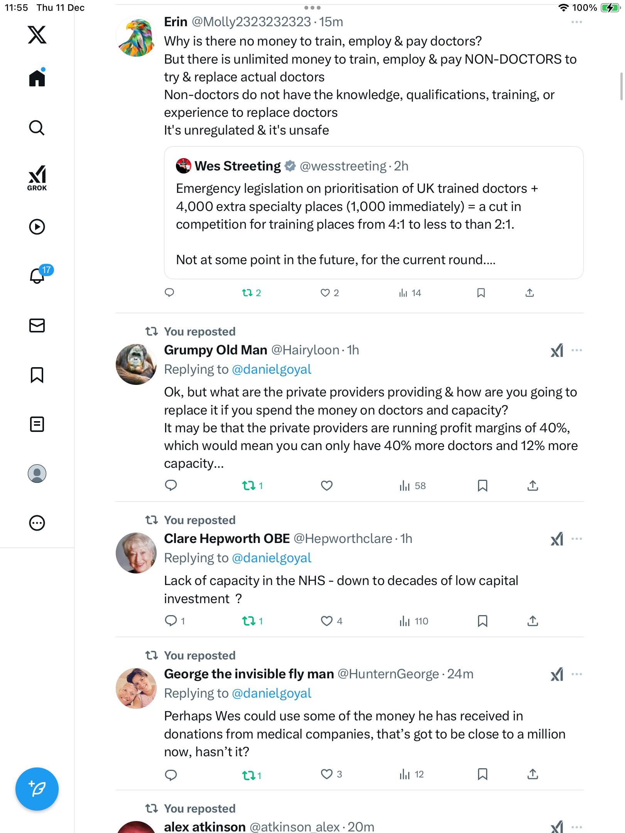Open notifications bell with 17 badge
The width and height of the screenshot is (625, 833).
click(37, 276)
